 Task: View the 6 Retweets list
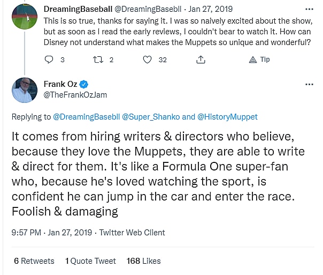pos(34,261)
